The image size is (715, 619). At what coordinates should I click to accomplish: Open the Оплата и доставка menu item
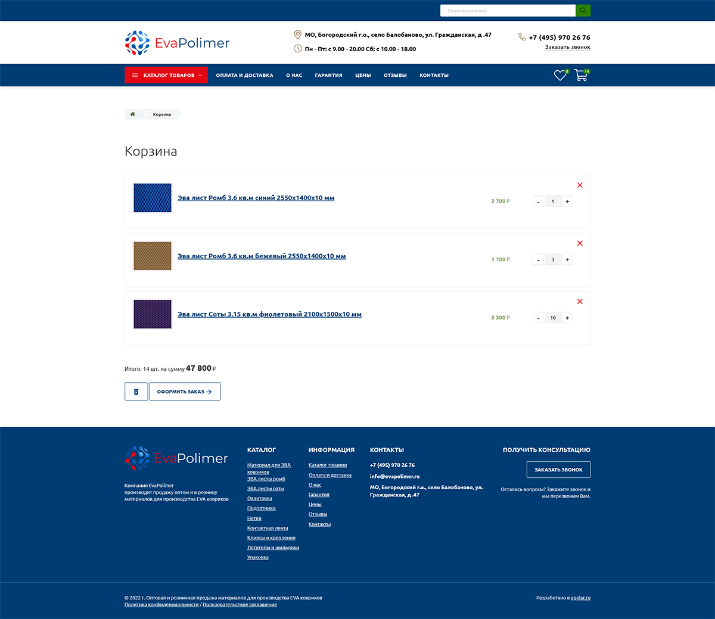point(244,76)
